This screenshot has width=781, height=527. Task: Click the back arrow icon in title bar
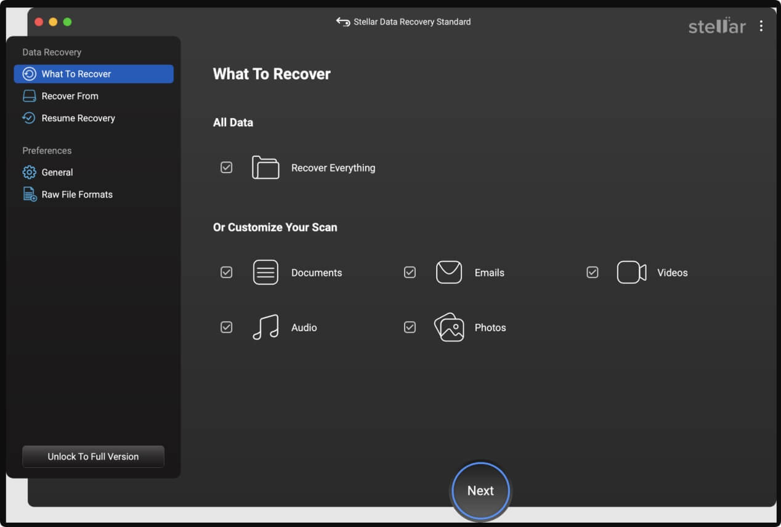(342, 22)
